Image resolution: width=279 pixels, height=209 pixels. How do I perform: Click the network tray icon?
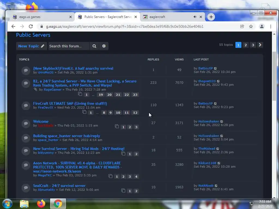tap(251, 204)
